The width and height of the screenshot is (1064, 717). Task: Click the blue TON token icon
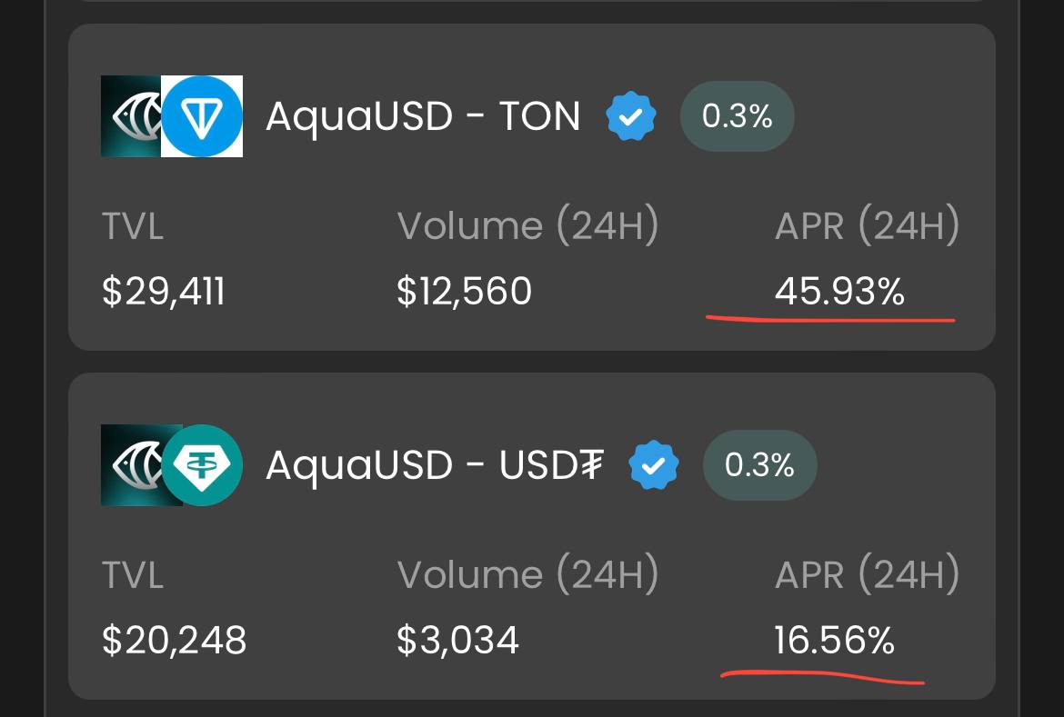(202, 116)
